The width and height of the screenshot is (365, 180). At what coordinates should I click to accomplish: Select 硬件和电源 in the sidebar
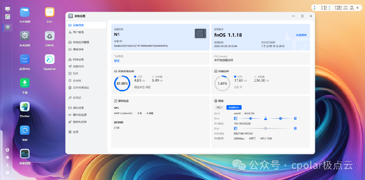point(87,115)
